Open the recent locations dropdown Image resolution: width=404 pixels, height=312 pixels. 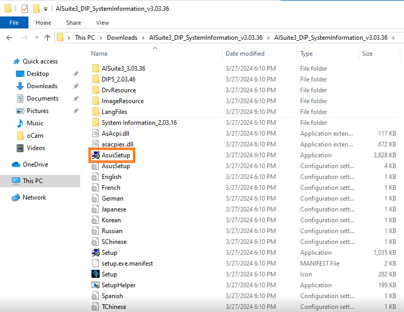[x=37, y=38]
